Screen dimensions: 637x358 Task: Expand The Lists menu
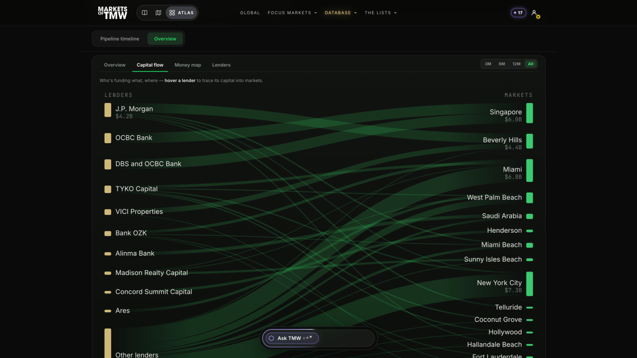pos(381,13)
